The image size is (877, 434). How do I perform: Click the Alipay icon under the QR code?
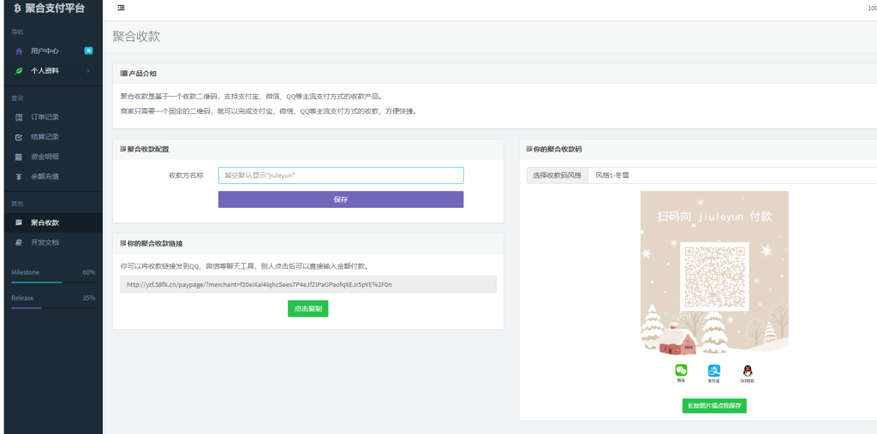pos(713,371)
